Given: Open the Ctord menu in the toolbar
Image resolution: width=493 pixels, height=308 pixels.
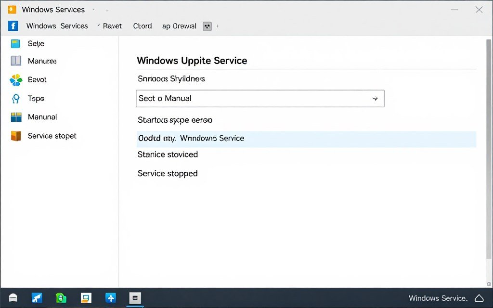Looking at the screenshot, I should click(143, 26).
